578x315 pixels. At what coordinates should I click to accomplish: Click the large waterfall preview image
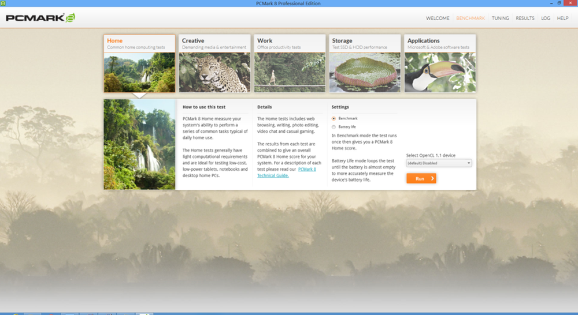139,144
